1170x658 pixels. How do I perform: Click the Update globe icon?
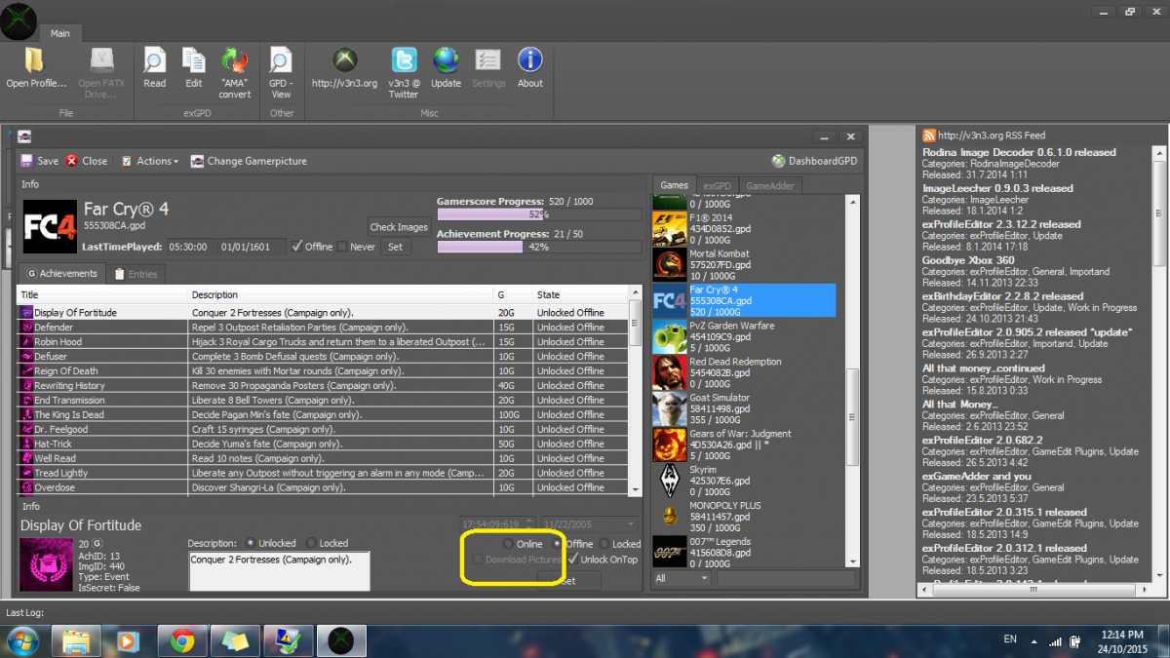[446, 61]
